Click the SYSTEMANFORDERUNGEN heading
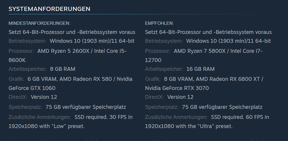Viewport: 288px width, 141px height. pos(49,9)
